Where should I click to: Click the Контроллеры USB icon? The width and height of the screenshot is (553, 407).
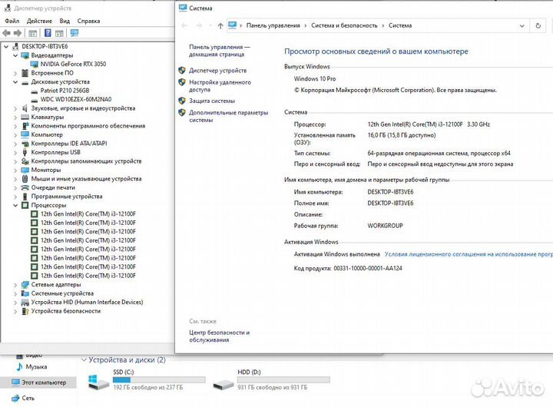(25, 152)
